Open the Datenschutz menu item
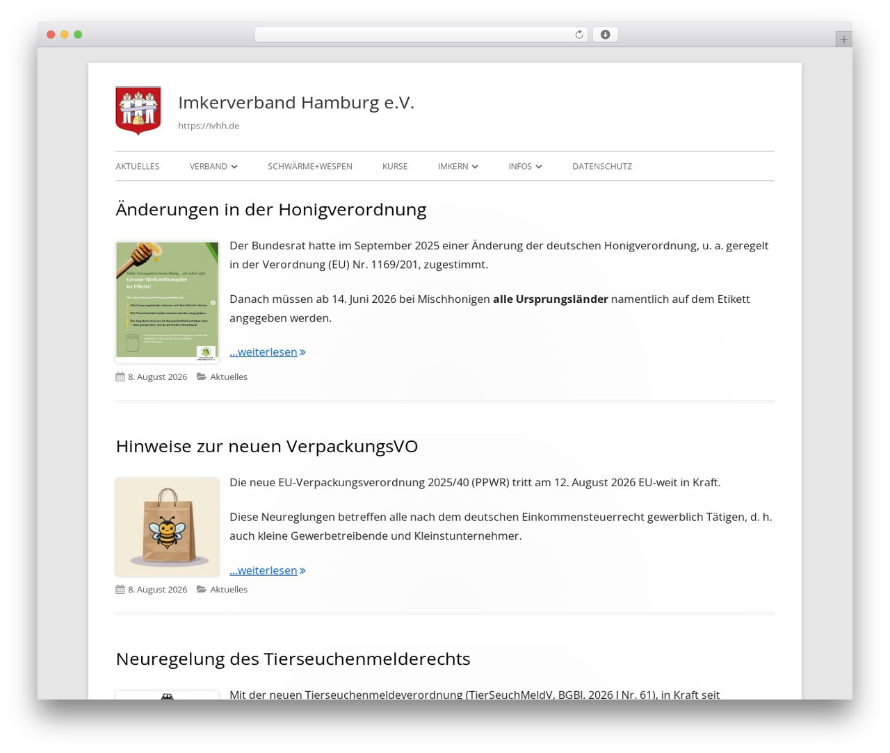This screenshot has width=890, height=753. (x=602, y=166)
